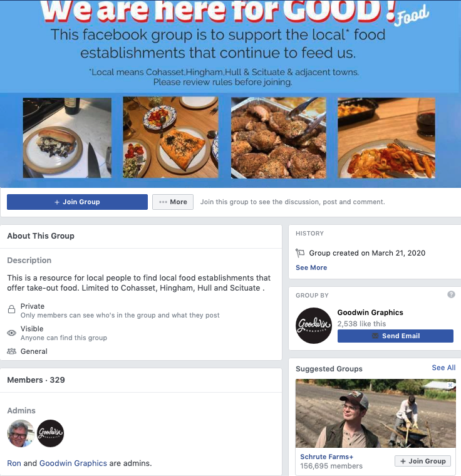This screenshot has height=476, width=461.
Task: Expand history with See More
Action: pyautogui.click(x=311, y=267)
